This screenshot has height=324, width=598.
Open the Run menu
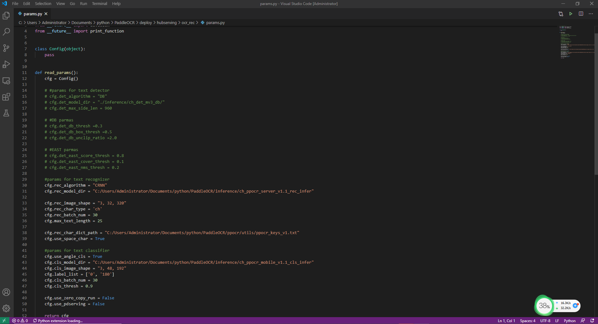coord(83,3)
